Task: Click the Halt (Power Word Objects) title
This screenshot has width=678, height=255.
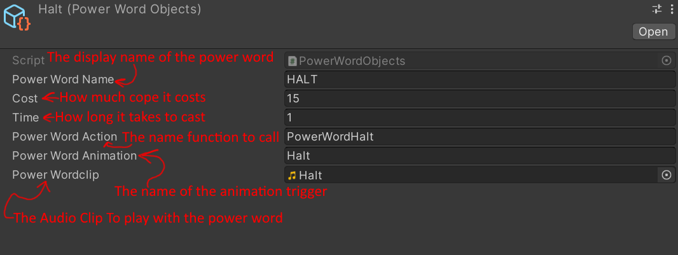Action: coord(120,10)
